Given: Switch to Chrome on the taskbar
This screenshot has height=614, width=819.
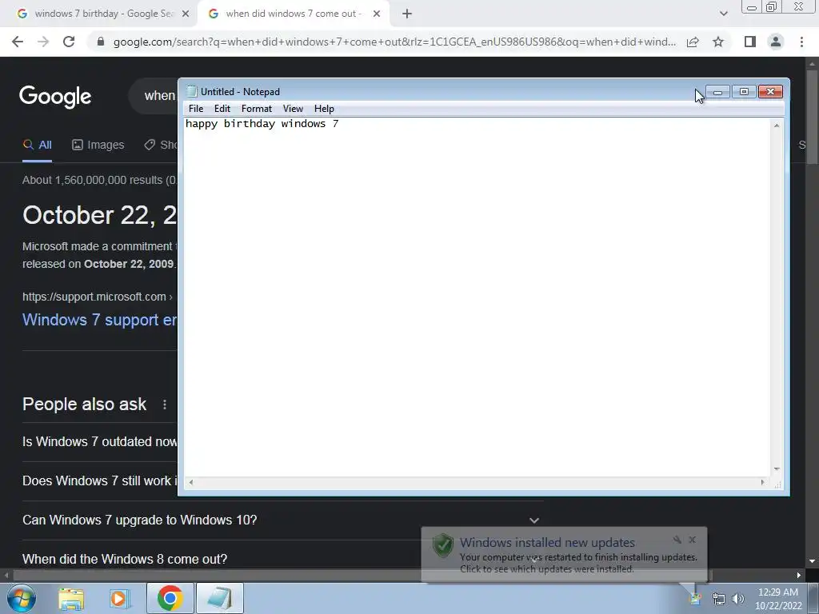Looking at the screenshot, I should (x=170, y=599).
